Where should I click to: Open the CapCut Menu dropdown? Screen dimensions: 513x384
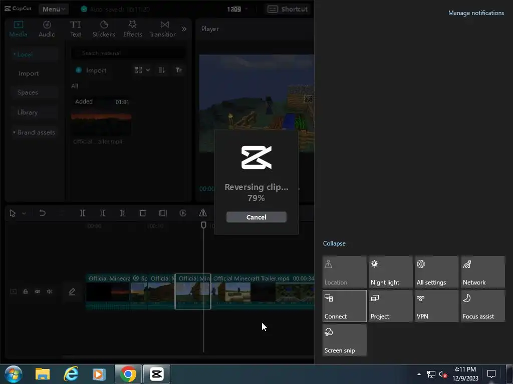coord(54,9)
